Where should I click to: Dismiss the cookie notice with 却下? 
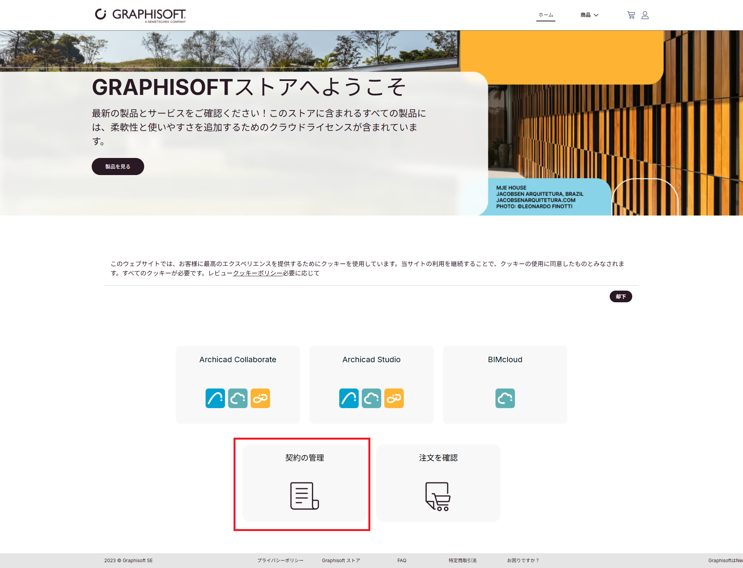(621, 296)
